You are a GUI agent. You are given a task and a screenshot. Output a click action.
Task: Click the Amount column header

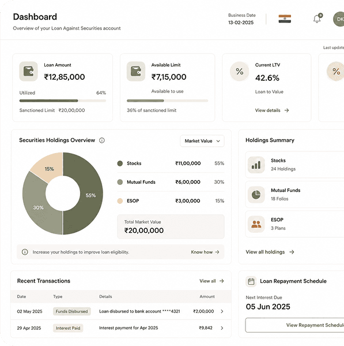(x=207, y=296)
